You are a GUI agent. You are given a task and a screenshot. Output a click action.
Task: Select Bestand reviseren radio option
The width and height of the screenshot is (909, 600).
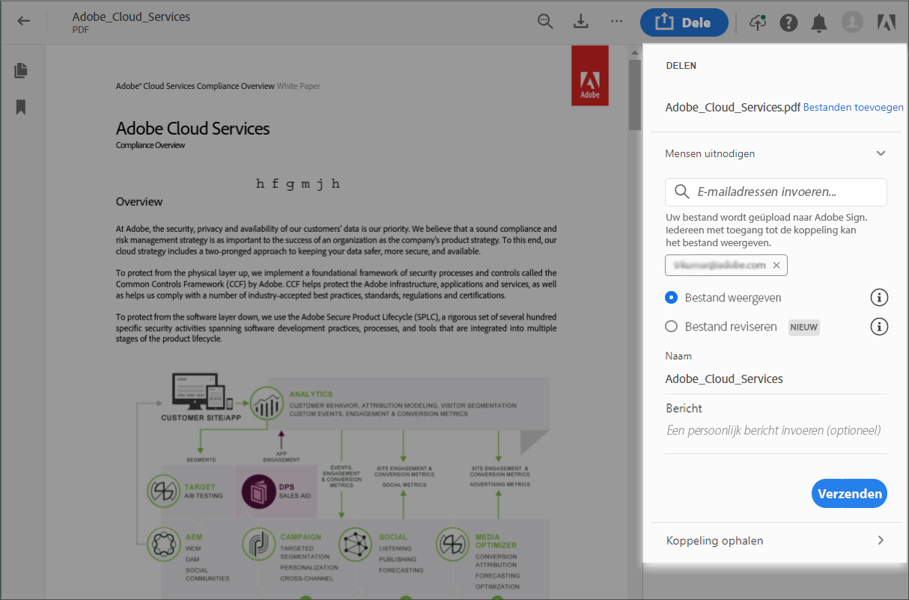672,327
